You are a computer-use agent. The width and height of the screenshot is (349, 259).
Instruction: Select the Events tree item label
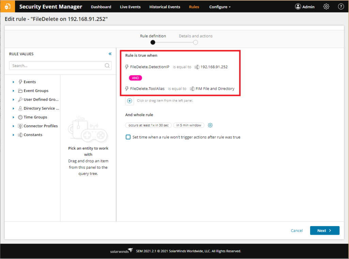(30, 82)
